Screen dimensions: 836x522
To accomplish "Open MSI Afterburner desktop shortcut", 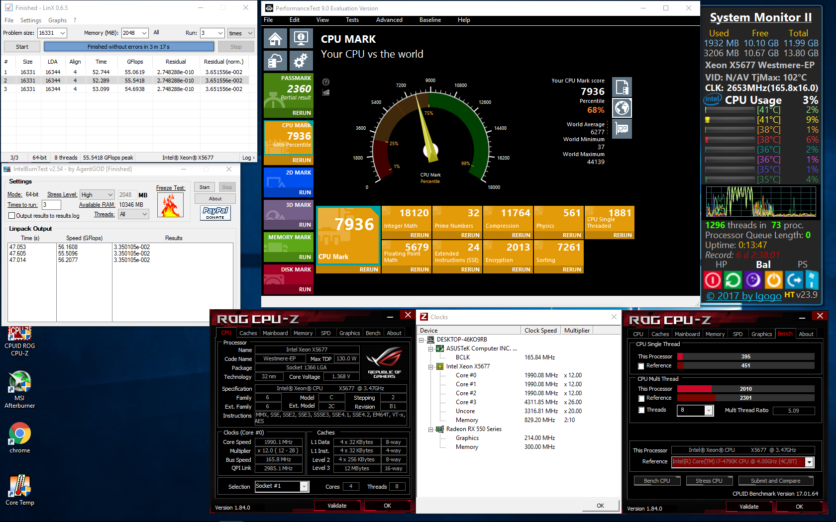I will tap(19, 390).
